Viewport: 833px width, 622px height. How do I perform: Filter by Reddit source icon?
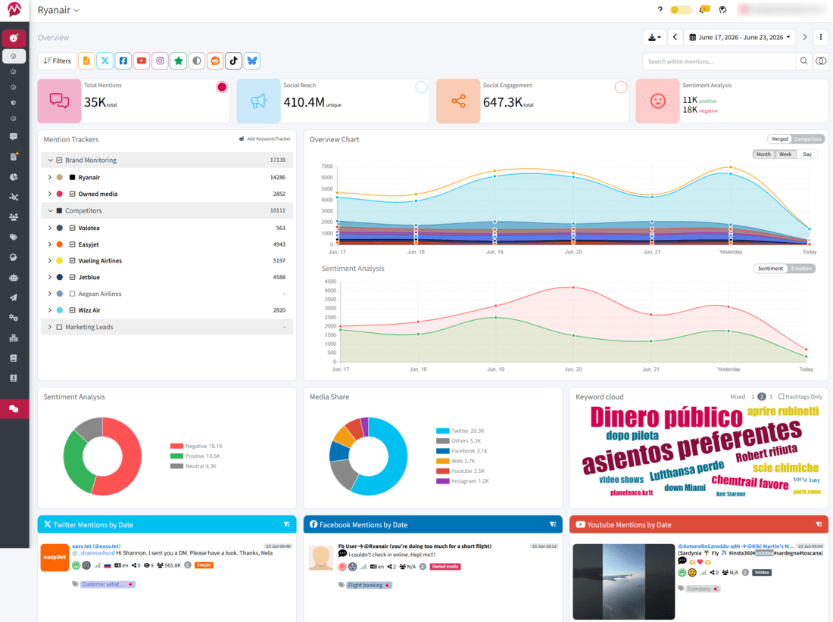pyautogui.click(x=215, y=61)
